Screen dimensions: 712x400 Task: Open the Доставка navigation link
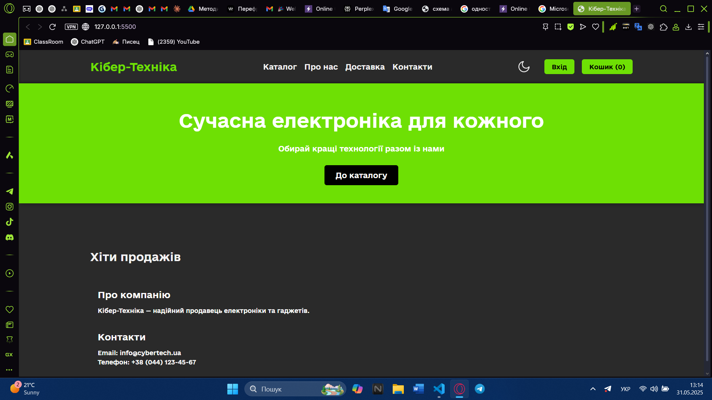pos(365,67)
